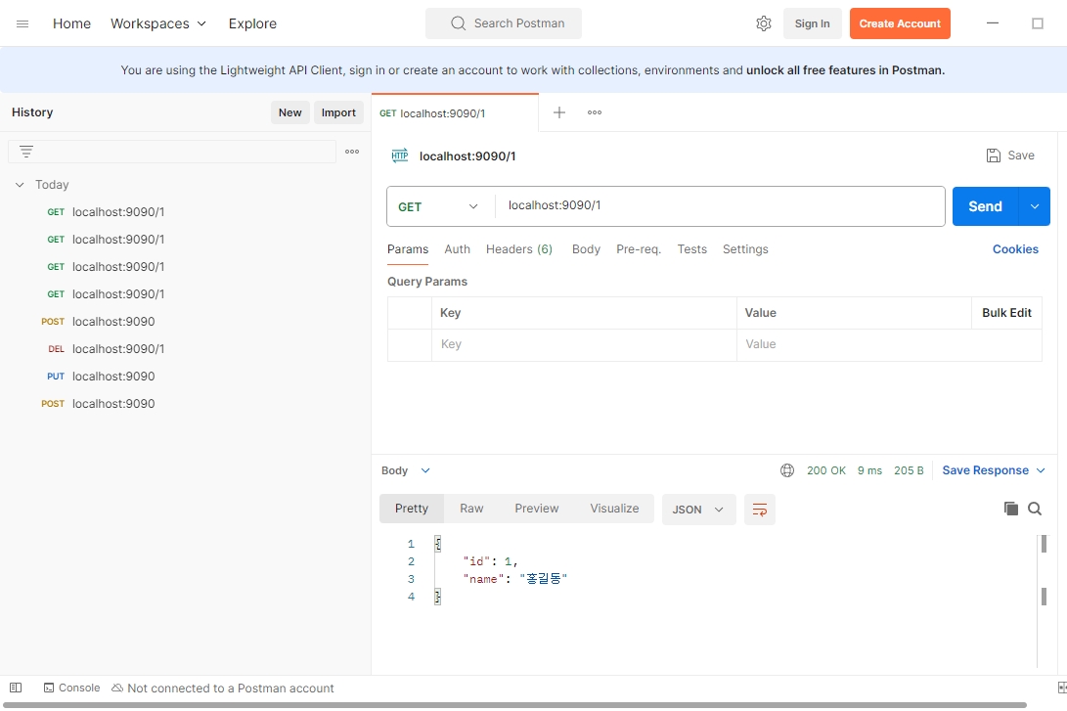Click the network globe icon in response
1067x711 pixels.
point(786,470)
